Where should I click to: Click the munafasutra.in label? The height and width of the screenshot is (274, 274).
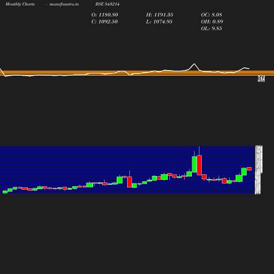(64, 4)
